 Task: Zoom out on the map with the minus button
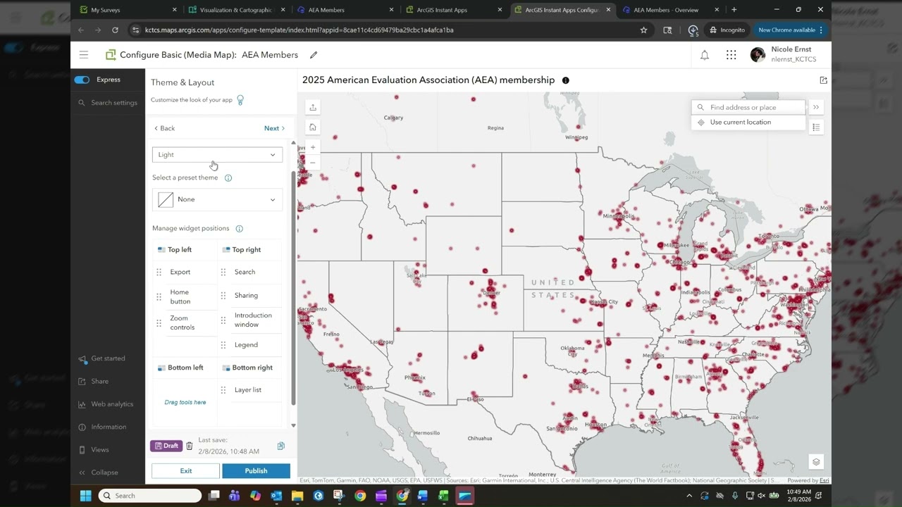tap(313, 163)
